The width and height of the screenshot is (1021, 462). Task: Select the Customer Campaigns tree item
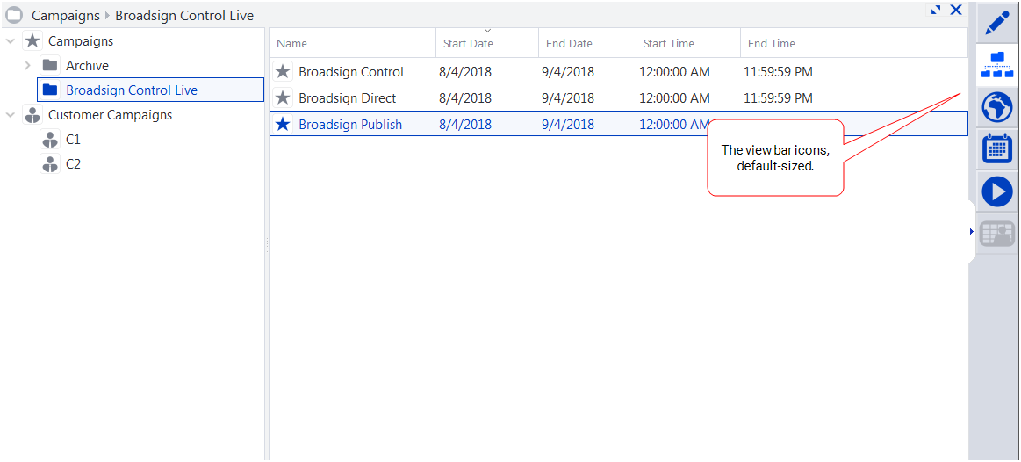coord(110,115)
